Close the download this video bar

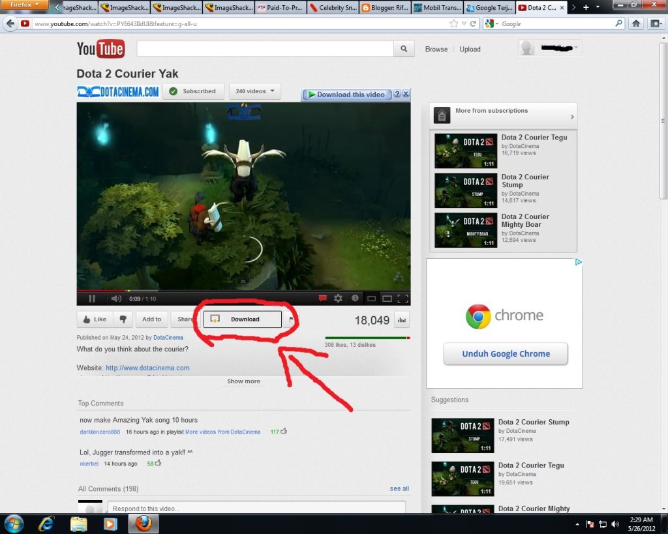406,94
